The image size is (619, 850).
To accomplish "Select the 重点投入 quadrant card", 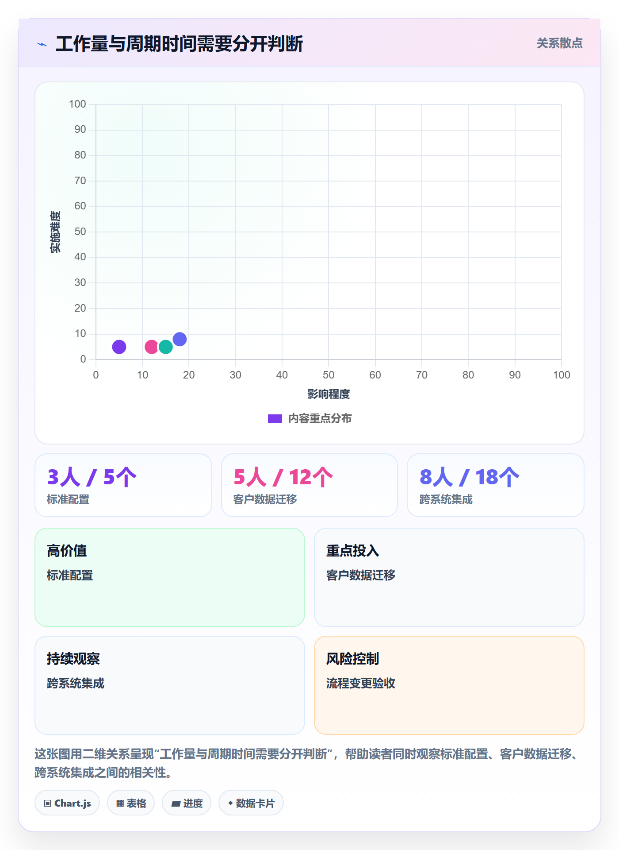I will pos(449,577).
